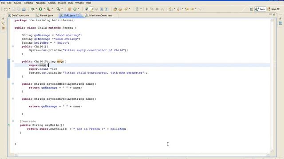Collapse the @Override sayHello fold
284x159 pixels.
(13, 121)
